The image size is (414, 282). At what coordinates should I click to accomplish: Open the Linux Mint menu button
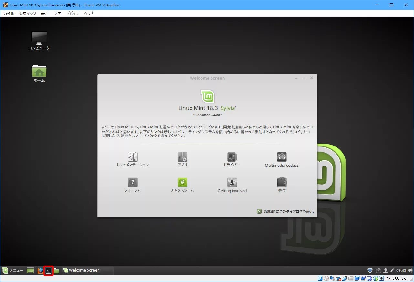(x=13, y=270)
